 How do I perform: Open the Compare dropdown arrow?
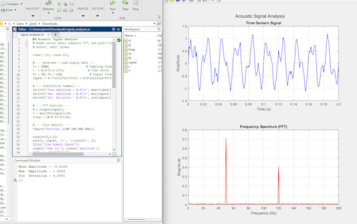pos(22,4)
